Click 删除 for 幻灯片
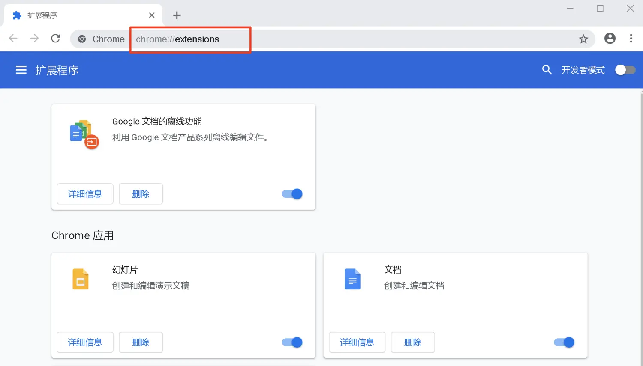This screenshot has width=643, height=366. pos(141,342)
